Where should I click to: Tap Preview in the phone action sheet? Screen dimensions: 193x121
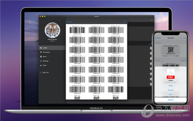pos(170,90)
